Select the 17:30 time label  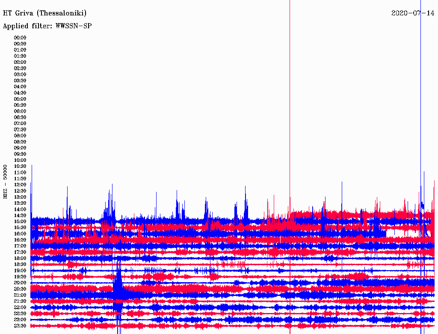click(20, 252)
